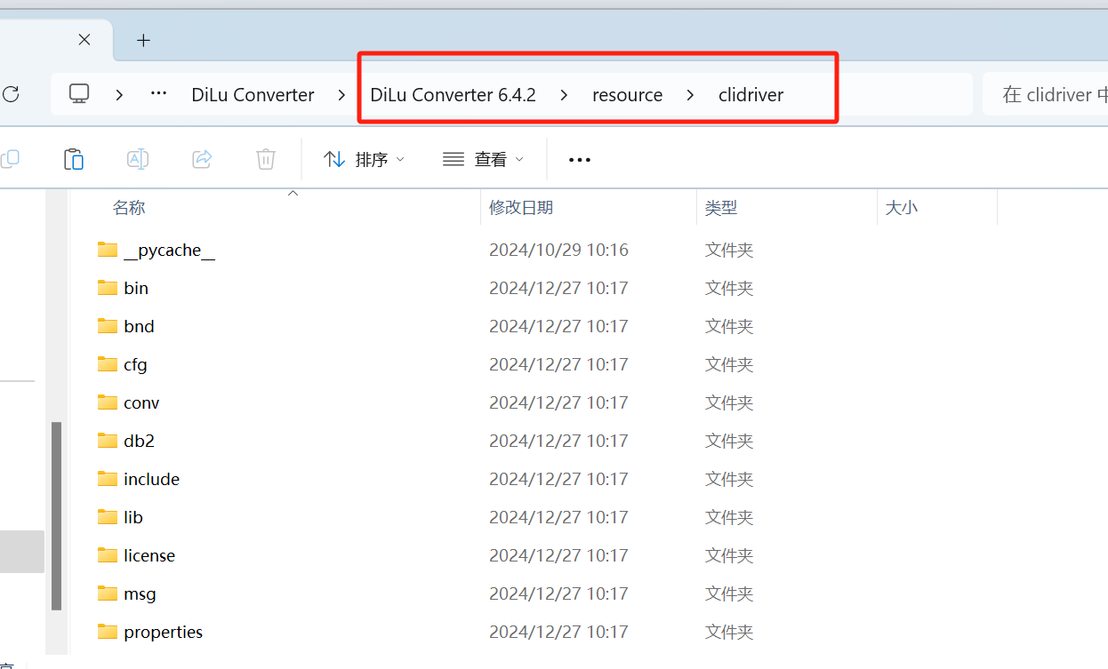Screen dimensions: 1108x669
Task: Click the Share toolbar icon
Action: click(202, 159)
